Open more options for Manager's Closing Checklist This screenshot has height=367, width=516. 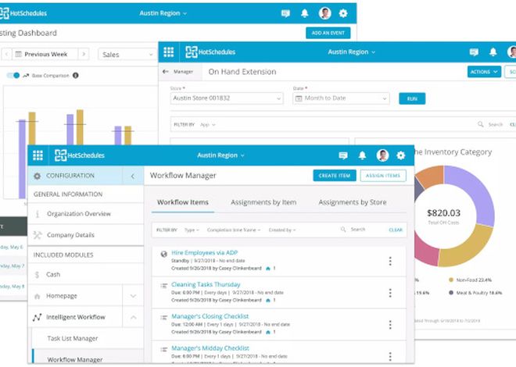390,325
